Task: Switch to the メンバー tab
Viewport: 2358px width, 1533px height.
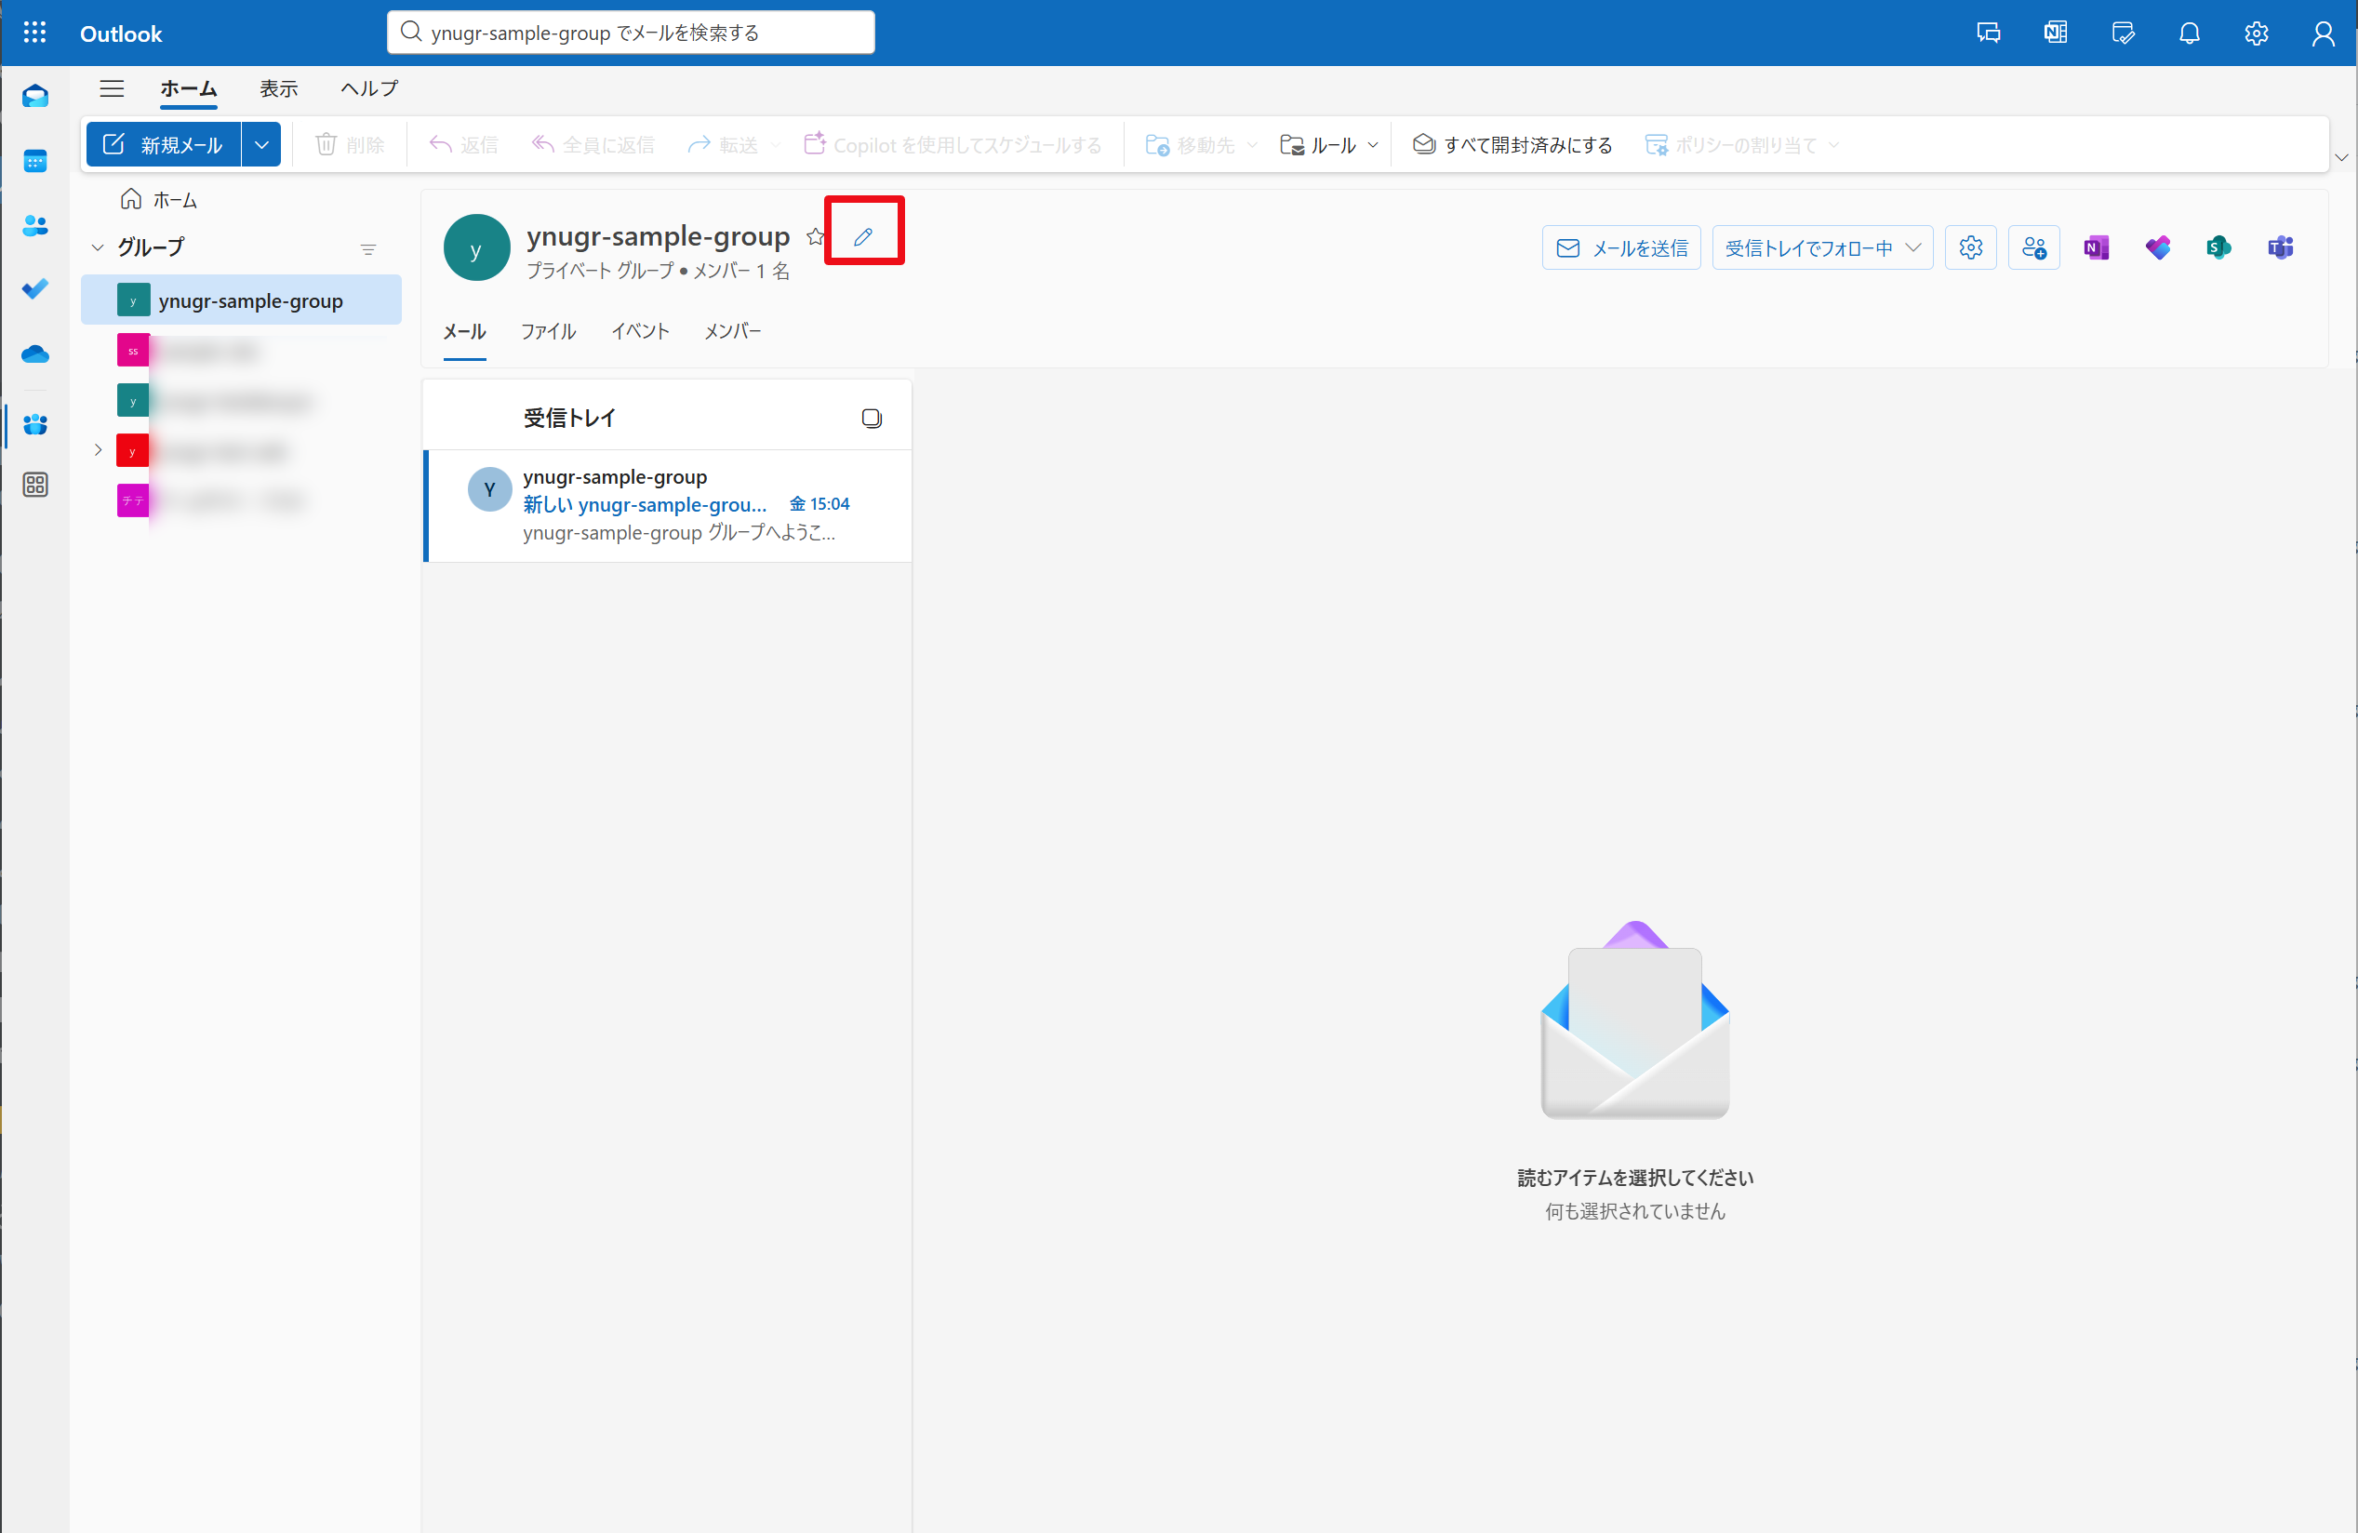Action: tap(732, 331)
